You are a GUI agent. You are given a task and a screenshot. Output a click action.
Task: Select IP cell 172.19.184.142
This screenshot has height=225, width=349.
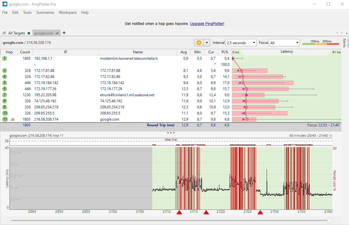coord(46,83)
